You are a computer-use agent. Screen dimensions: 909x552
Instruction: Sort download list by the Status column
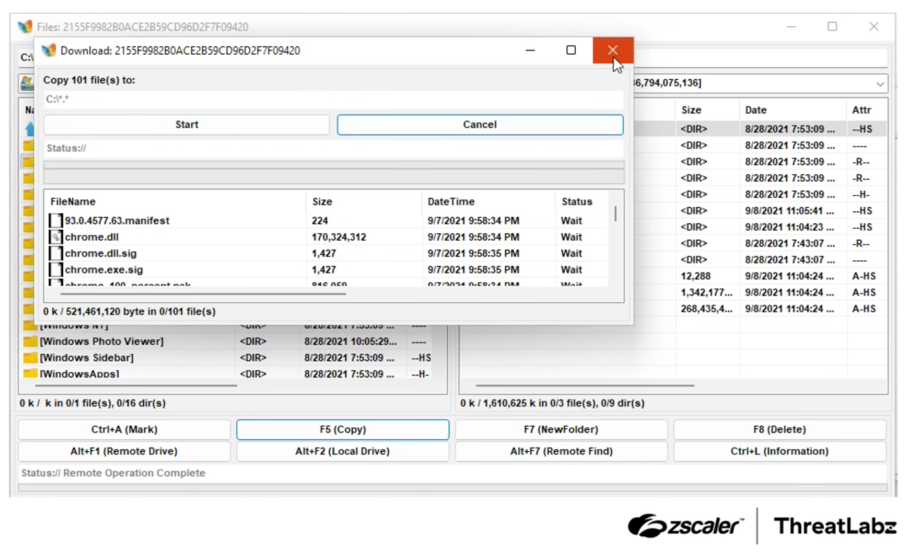pyautogui.click(x=577, y=202)
